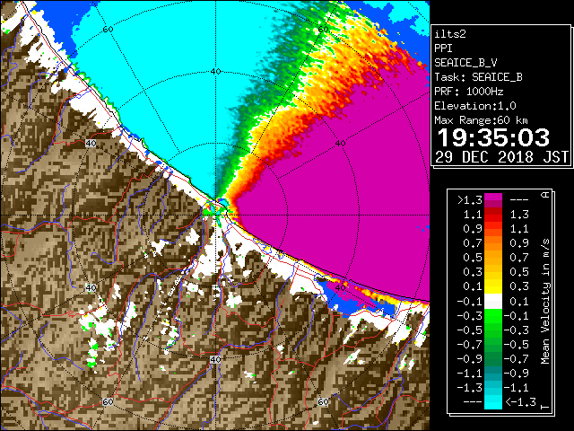Click the 'Mean Velocity in m/s' vertical label
The height and width of the screenshot is (431, 574).
pos(545,302)
